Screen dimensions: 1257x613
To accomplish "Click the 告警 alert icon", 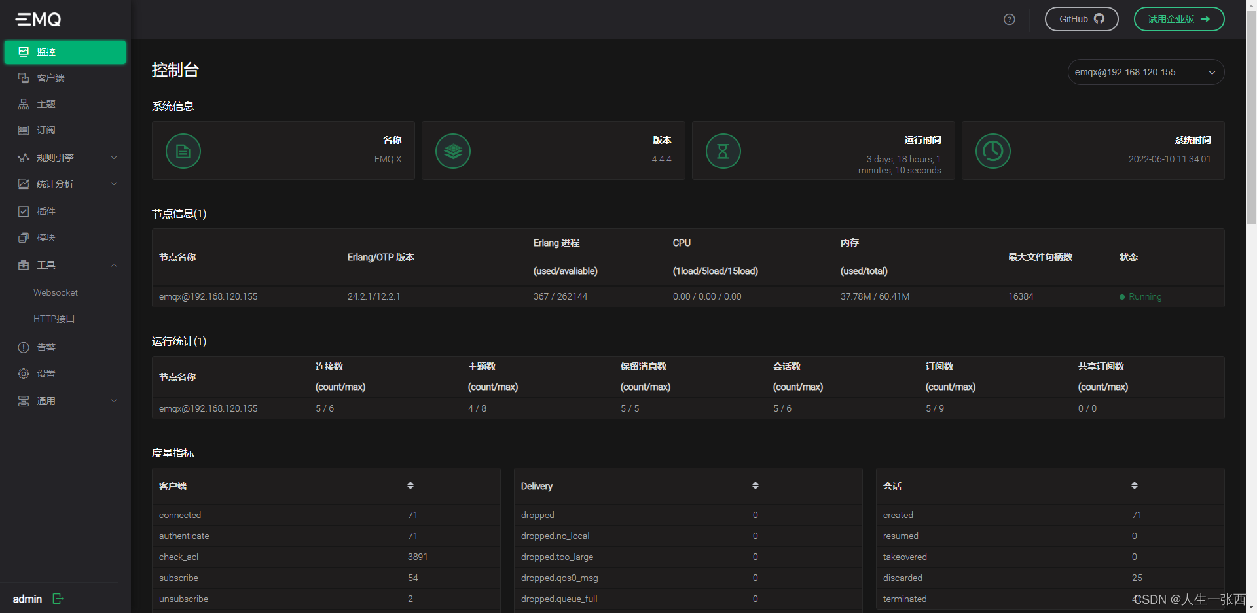I will pyautogui.click(x=24, y=347).
